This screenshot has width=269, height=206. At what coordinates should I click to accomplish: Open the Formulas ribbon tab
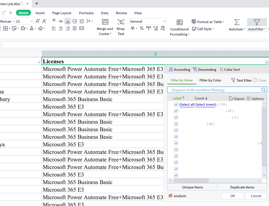[86, 13]
